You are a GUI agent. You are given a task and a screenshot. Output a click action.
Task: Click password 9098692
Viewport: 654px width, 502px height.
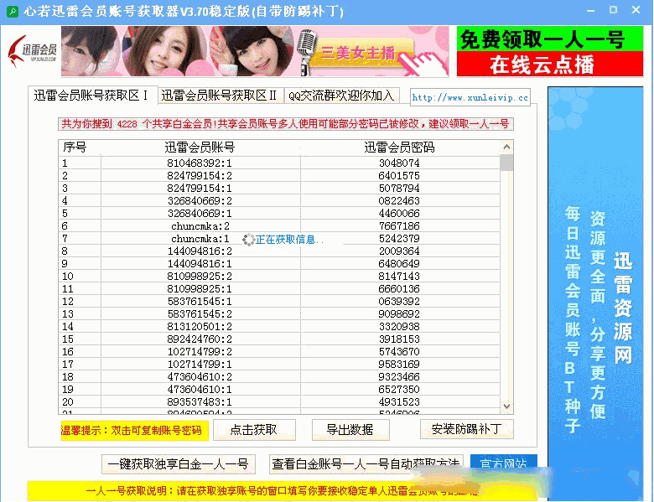399,313
